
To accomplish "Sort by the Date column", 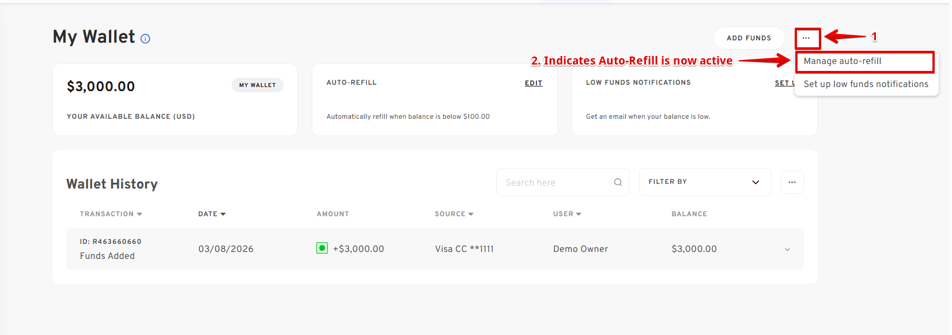I will (211, 214).
